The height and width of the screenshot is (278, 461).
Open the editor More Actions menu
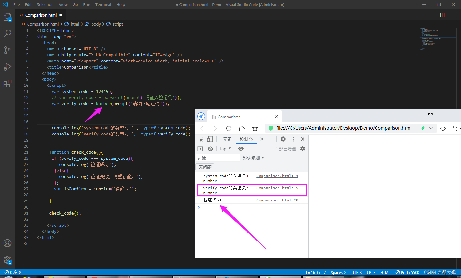[x=452, y=15]
